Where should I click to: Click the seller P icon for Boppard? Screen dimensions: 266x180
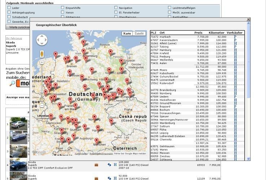235,107
